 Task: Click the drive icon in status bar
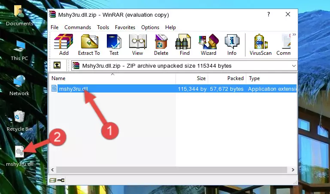point(53,180)
